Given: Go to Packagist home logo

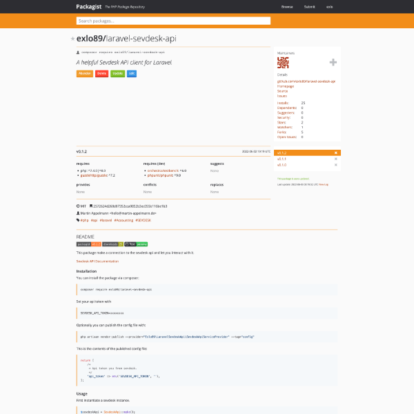Looking at the screenshot, I should pos(89,7).
